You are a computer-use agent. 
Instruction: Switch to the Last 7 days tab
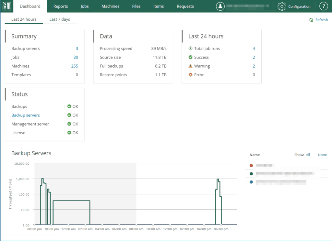(60, 19)
